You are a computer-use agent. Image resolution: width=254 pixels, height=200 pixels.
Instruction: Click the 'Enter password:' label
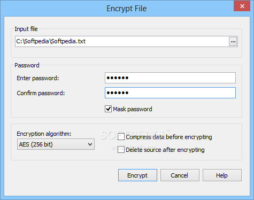coord(38,78)
